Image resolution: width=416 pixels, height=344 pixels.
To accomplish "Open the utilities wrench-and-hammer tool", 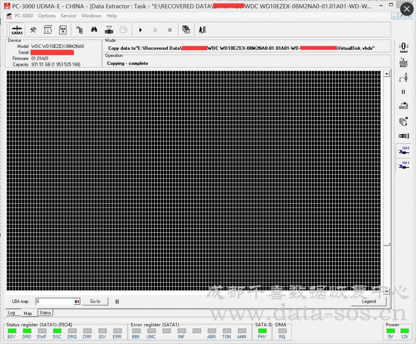I will (x=32, y=30).
